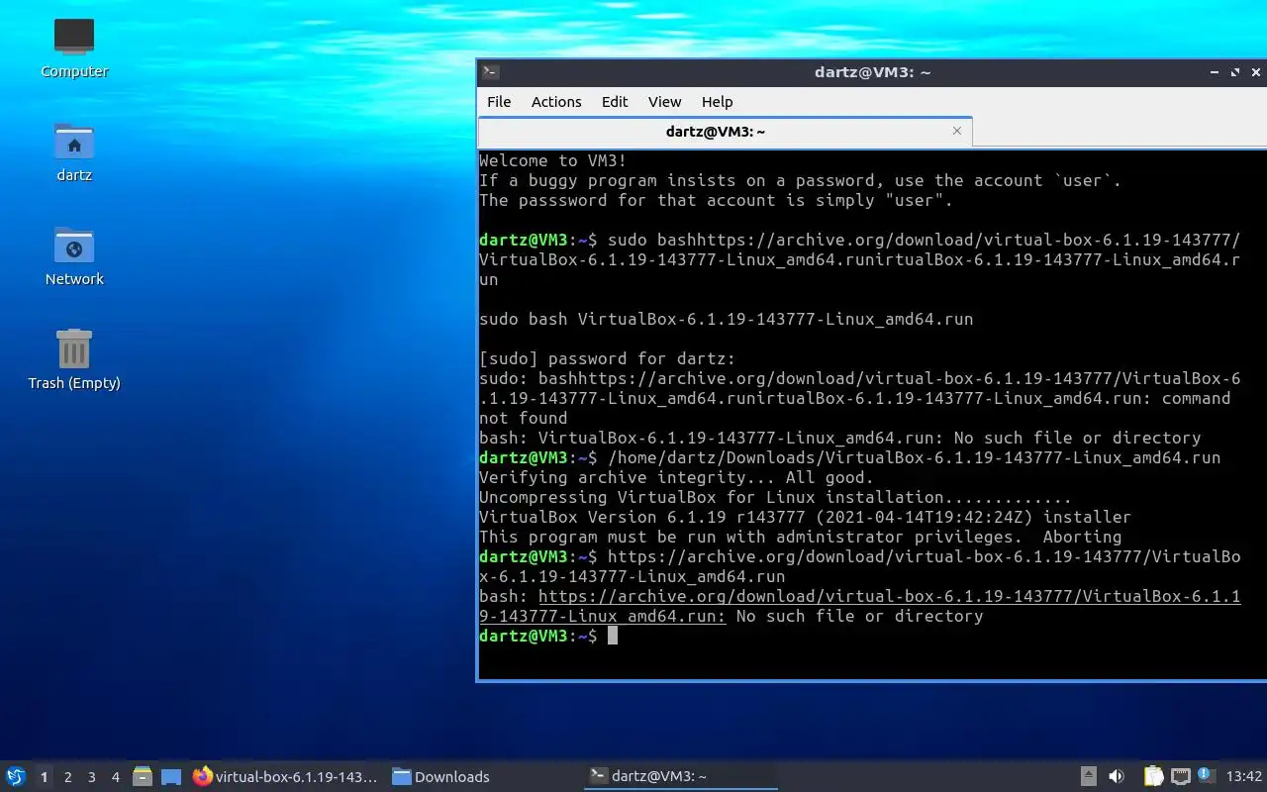
Task: Click 'Verifying archive integrity... All good.' line
Action: (676, 477)
